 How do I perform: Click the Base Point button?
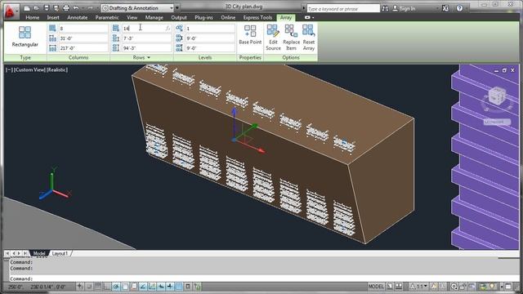pos(250,34)
